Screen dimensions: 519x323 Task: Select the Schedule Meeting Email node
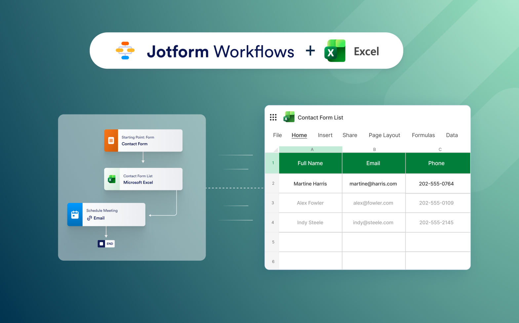(106, 214)
